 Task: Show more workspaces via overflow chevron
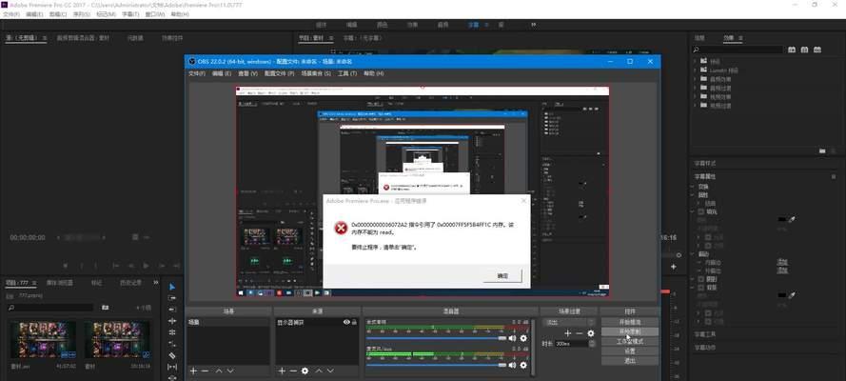pos(534,24)
